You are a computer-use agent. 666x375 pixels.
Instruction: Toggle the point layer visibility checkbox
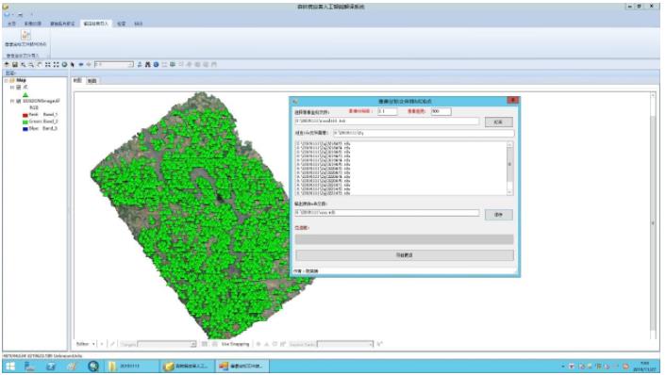pyautogui.click(x=19, y=87)
